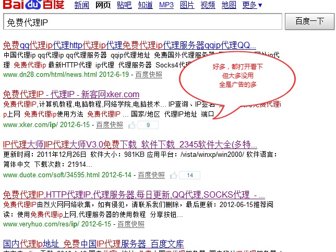Open the 地图 map tab

click(x=229, y=5)
